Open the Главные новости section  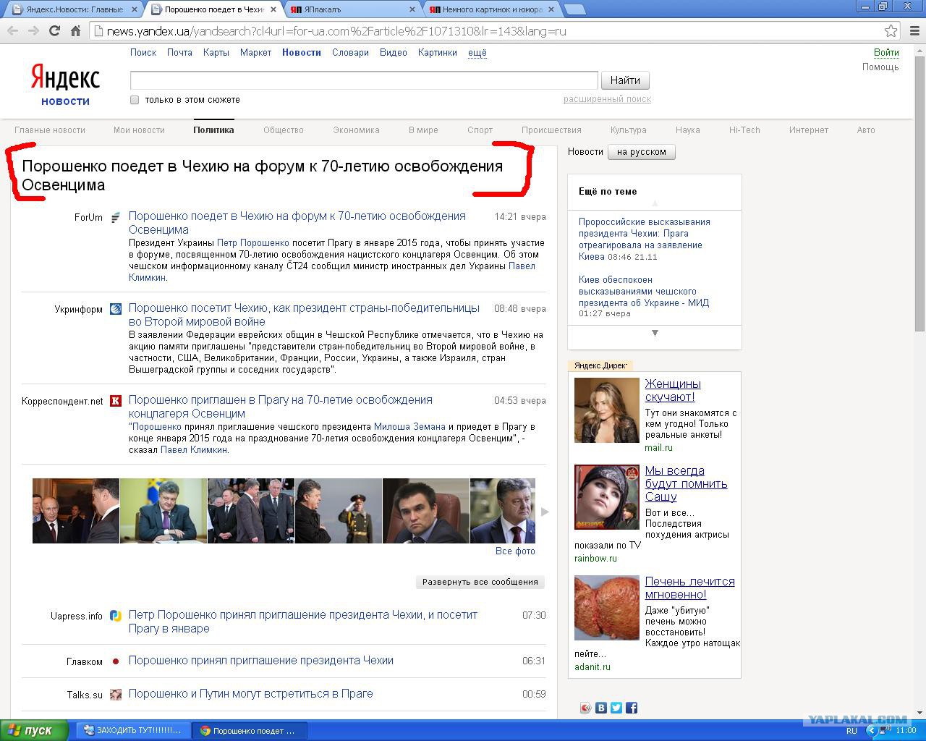coord(50,130)
